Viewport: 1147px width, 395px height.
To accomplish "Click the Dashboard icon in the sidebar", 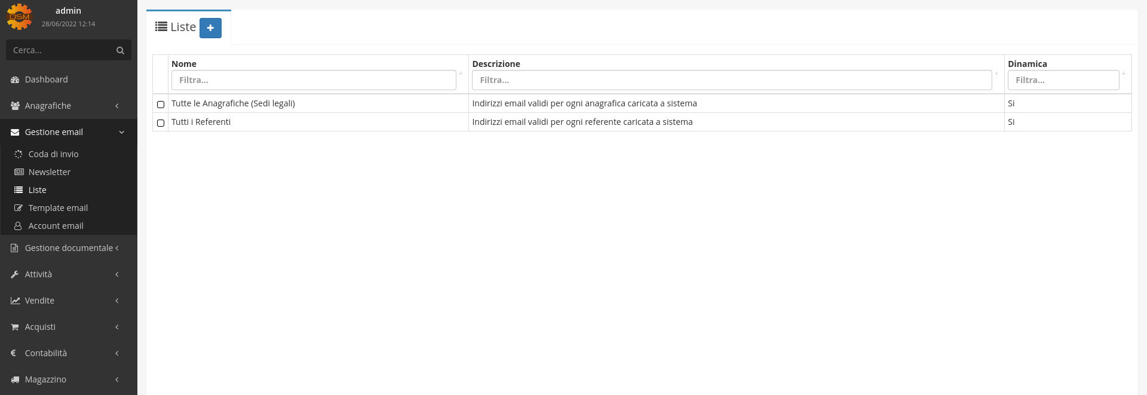I will point(15,79).
